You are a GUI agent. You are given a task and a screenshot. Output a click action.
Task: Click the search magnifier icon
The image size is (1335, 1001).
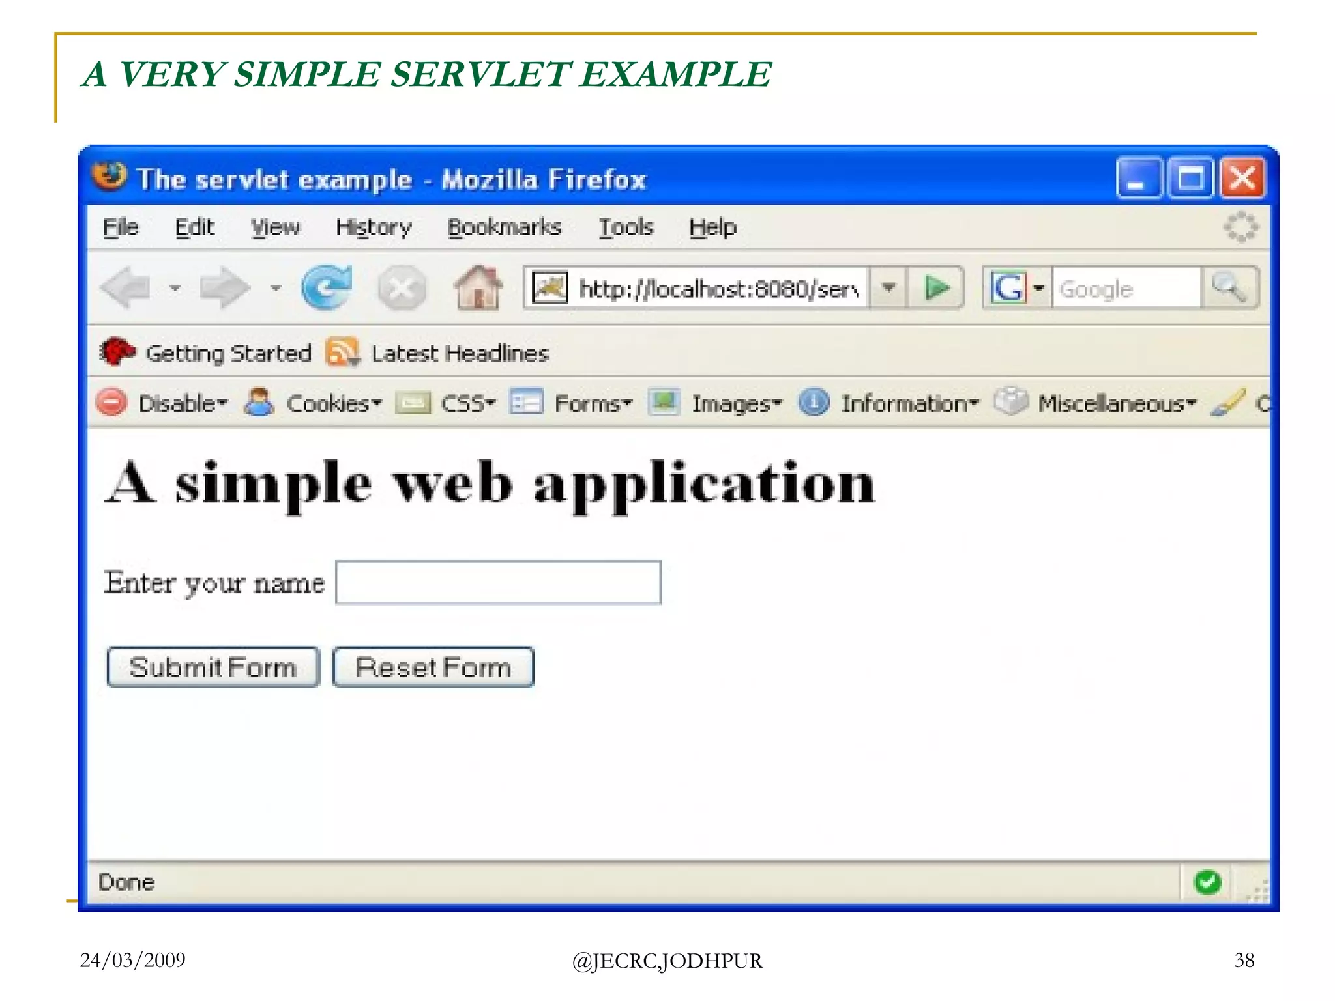[1229, 287]
